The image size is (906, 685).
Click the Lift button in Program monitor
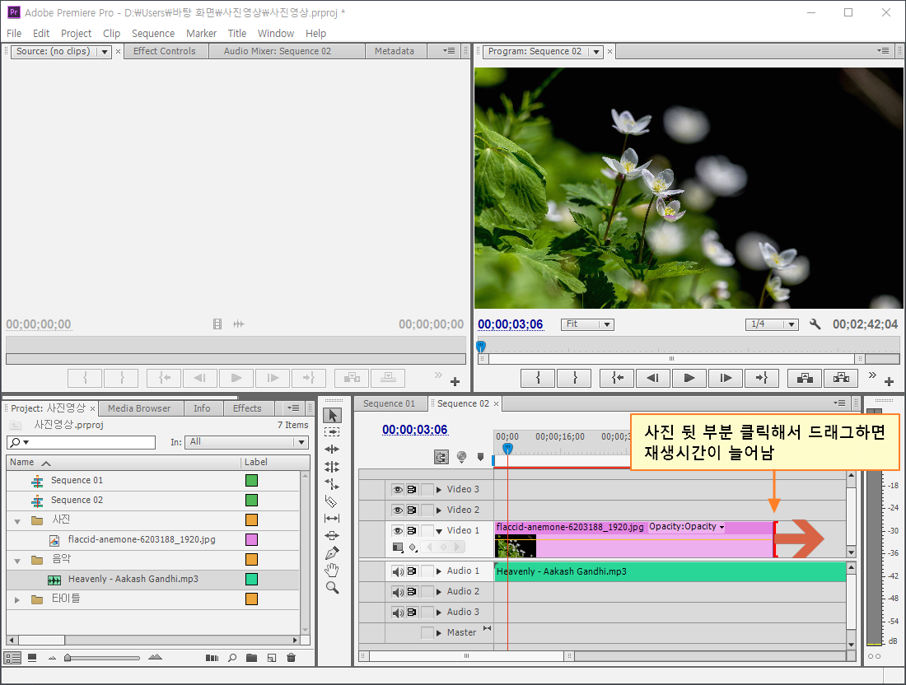pos(805,378)
